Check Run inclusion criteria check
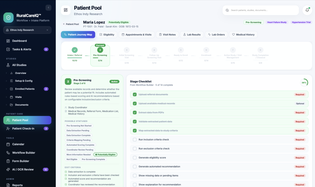The width and height of the screenshot is (315, 187). click(135, 139)
